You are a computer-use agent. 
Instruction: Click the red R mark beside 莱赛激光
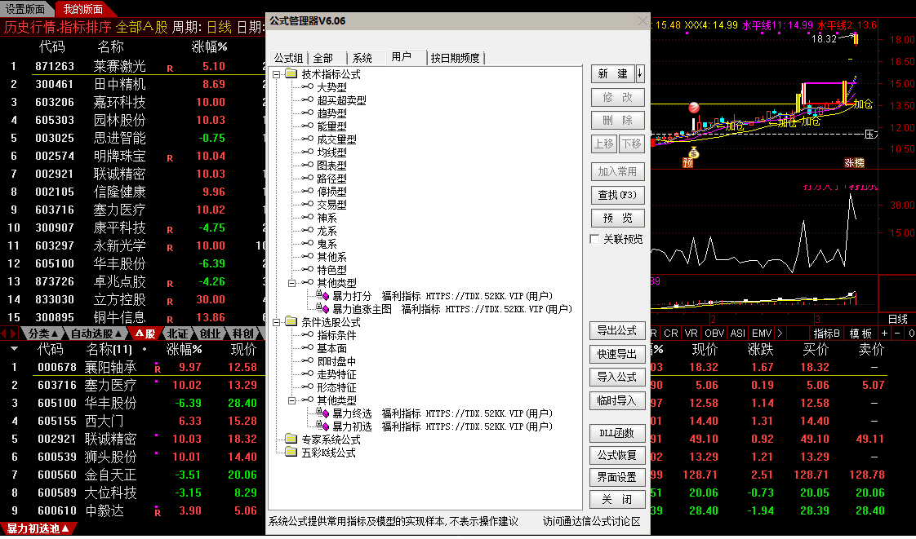[x=170, y=68]
